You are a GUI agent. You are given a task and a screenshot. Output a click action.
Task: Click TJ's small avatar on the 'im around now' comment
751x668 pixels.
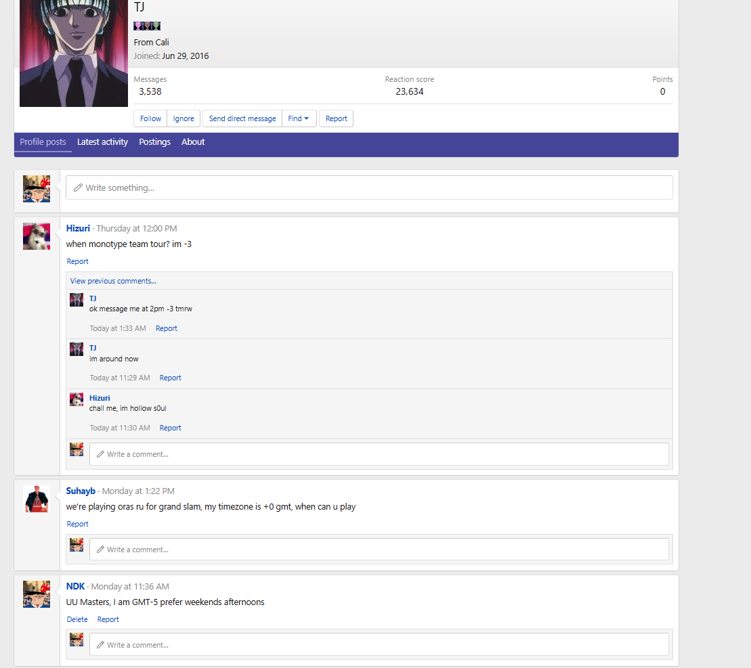coord(77,349)
